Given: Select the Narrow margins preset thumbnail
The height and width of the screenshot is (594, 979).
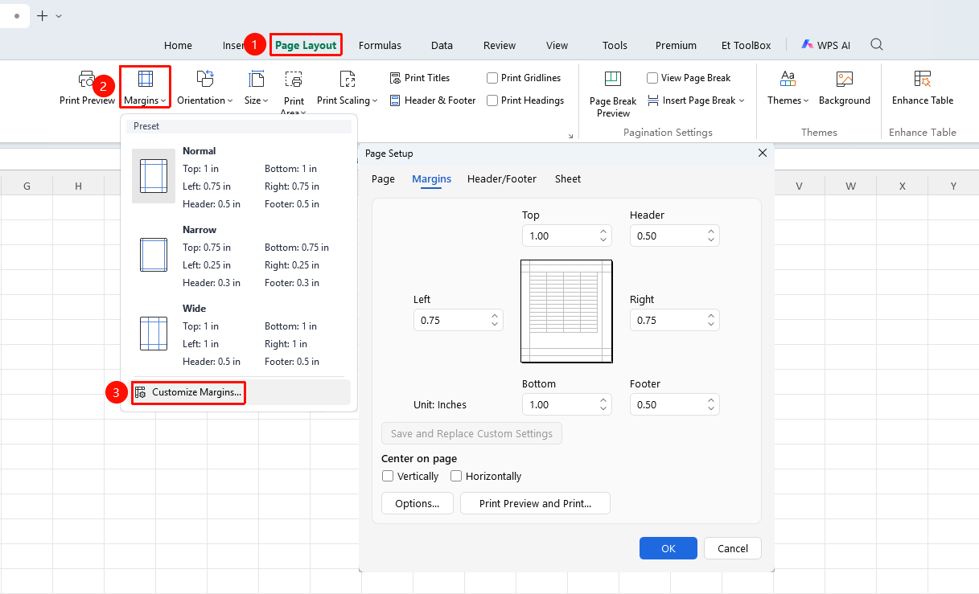Looking at the screenshot, I should click(153, 255).
